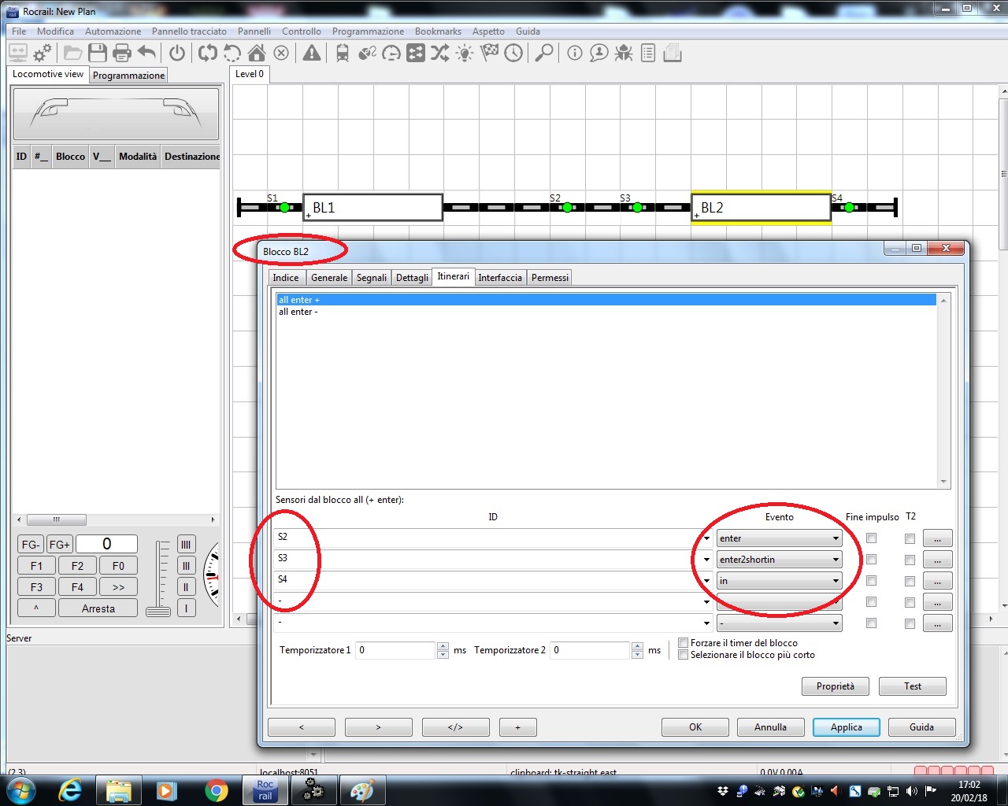
Task: Click the home icon in toolbar
Action: pos(257,54)
